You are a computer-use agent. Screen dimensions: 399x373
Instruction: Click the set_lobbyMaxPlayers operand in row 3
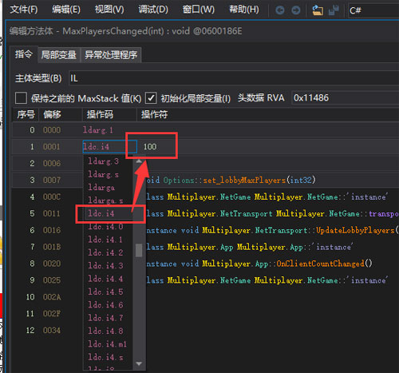pos(231,181)
